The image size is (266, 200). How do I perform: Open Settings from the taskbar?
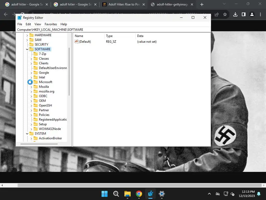click(x=162, y=194)
